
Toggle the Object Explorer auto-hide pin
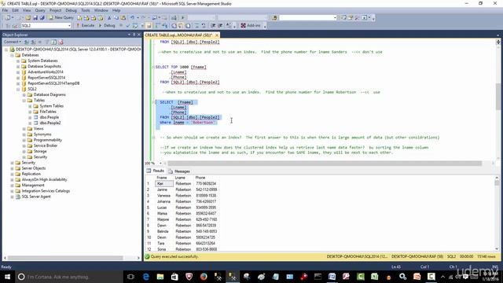[134, 35]
